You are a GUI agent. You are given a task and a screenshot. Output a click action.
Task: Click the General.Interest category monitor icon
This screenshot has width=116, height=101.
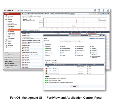pos(61,48)
